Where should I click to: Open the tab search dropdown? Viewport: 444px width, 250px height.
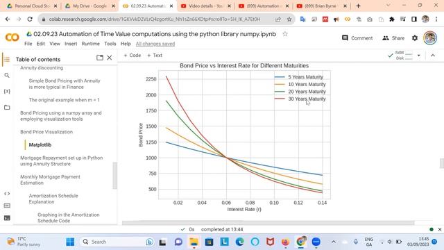388,6
